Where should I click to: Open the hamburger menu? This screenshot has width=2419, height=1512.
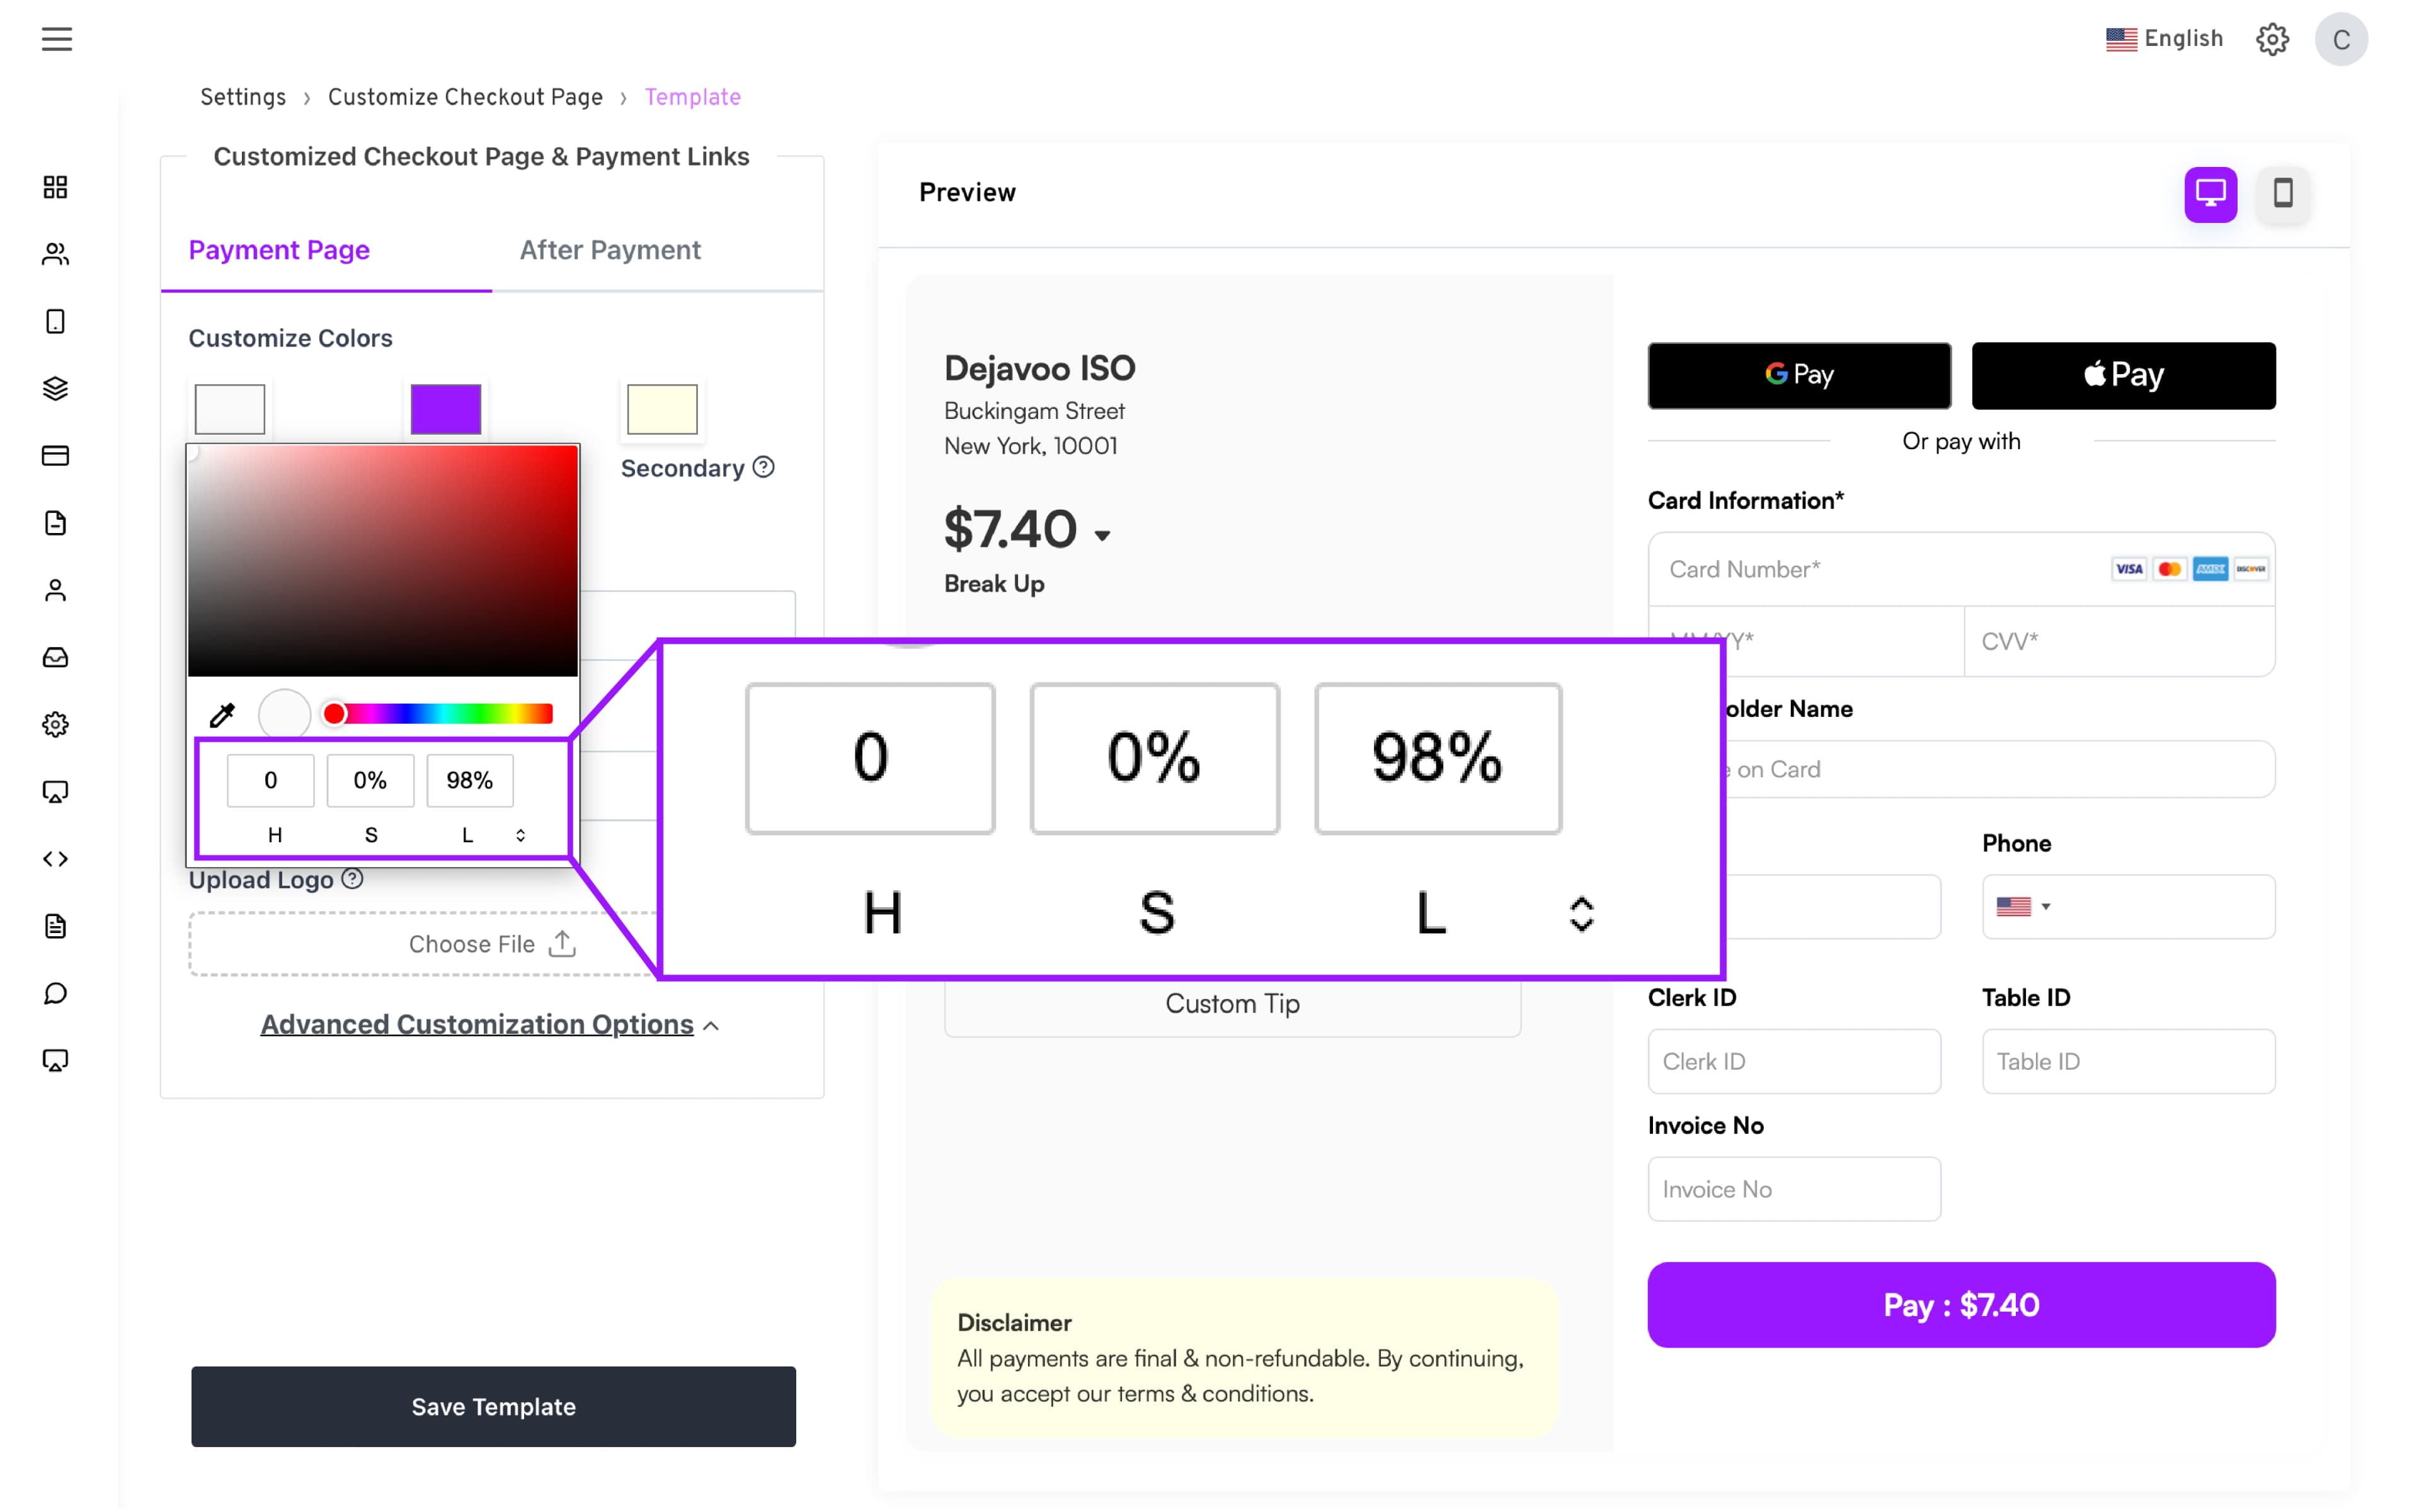pos(57,39)
